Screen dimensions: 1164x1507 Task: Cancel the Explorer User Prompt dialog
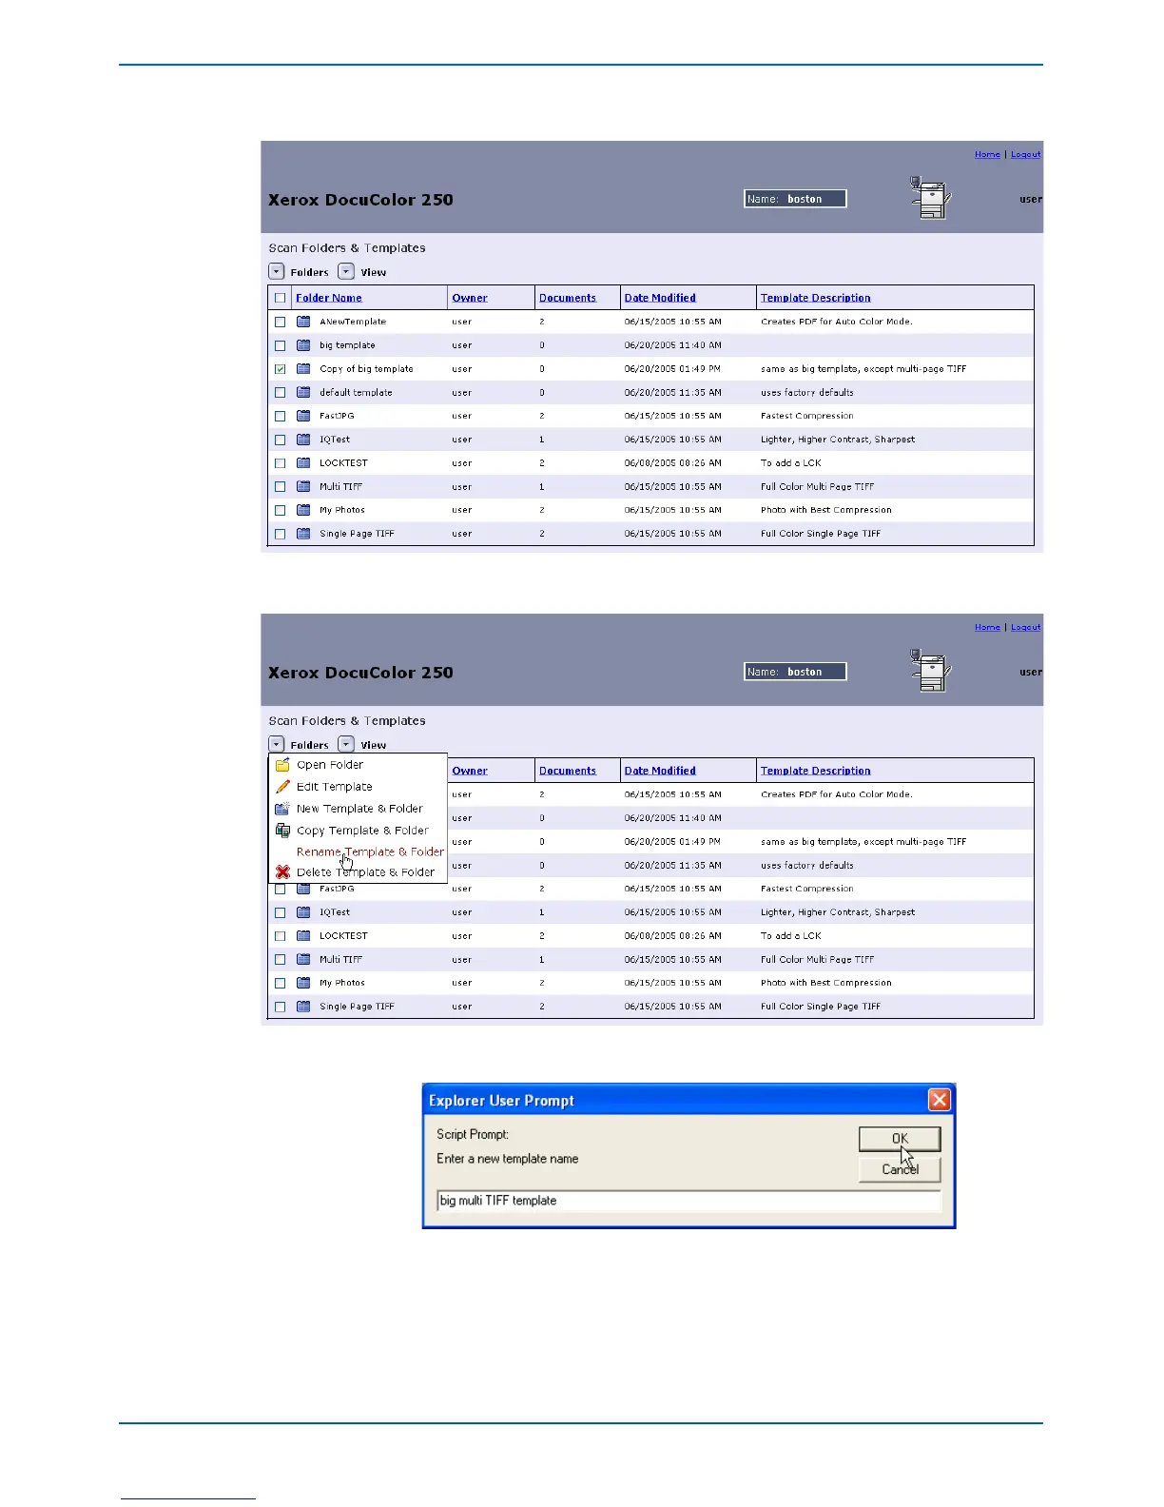(x=900, y=1169)
